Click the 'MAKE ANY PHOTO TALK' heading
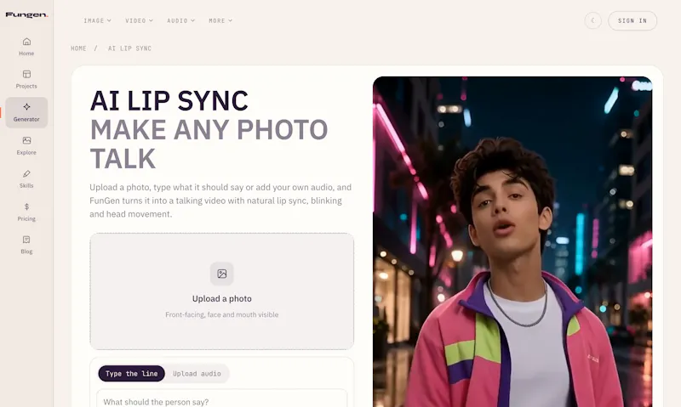Viewport: 681px width, 407px height. [209, 144]
